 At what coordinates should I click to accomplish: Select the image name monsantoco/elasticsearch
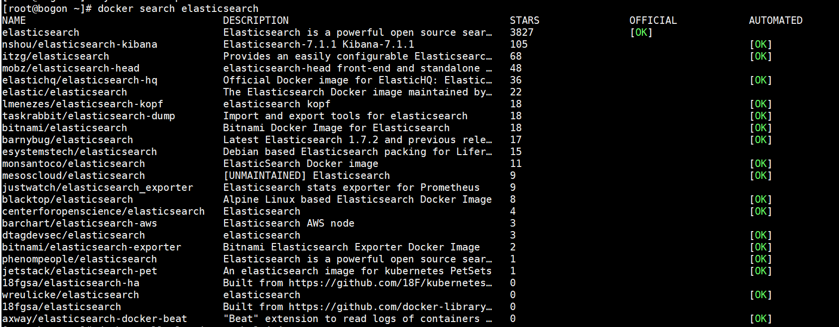[74, 163]
